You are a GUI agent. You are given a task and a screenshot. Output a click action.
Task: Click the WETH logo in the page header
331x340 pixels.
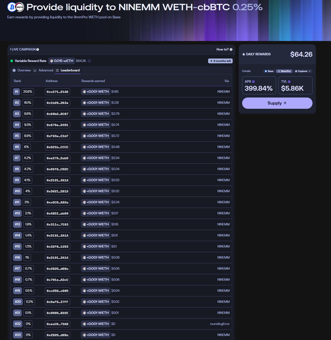tap(20, 7)
